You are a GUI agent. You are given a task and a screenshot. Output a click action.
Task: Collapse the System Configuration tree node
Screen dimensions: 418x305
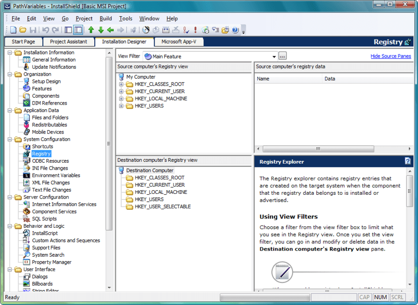10,139
